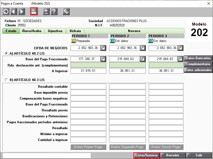Click the Fichero value 01 - SOCIEDADES
Image resolution: width=213 pixels, height=159 pixels.
pos(30,21)
